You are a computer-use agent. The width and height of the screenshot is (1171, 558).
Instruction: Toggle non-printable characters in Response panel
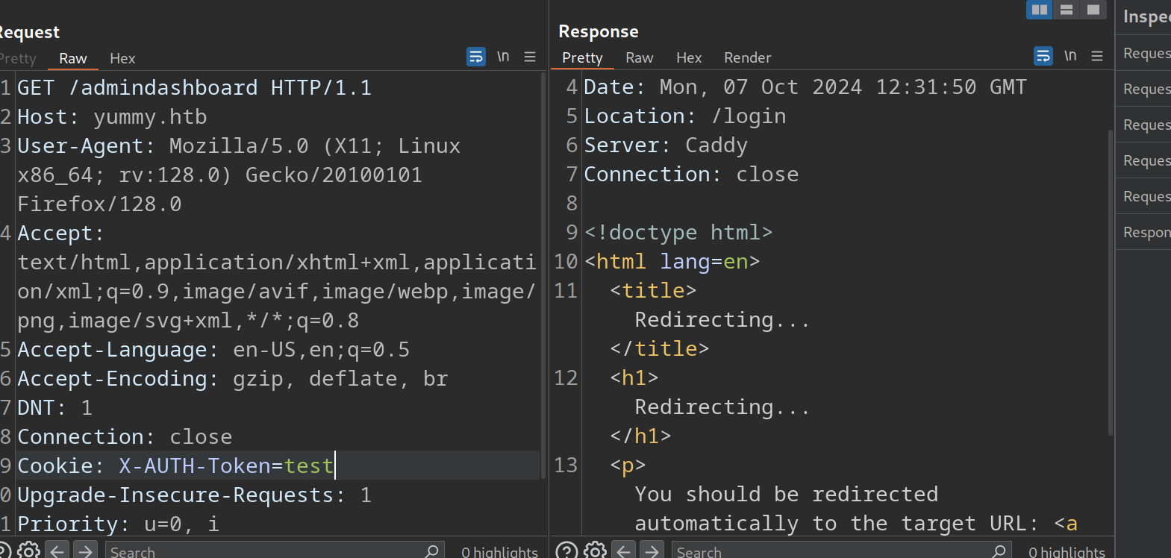click(x=1070, y=56)
